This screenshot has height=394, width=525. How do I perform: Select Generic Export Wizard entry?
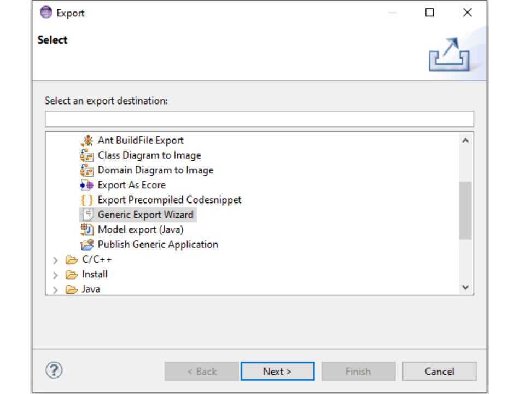pyautogui.click(x=145, y=215)
